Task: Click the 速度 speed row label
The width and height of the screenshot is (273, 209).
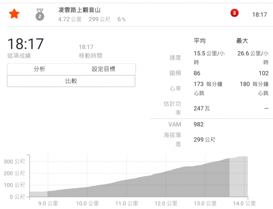Action: (x=175, y=58)
